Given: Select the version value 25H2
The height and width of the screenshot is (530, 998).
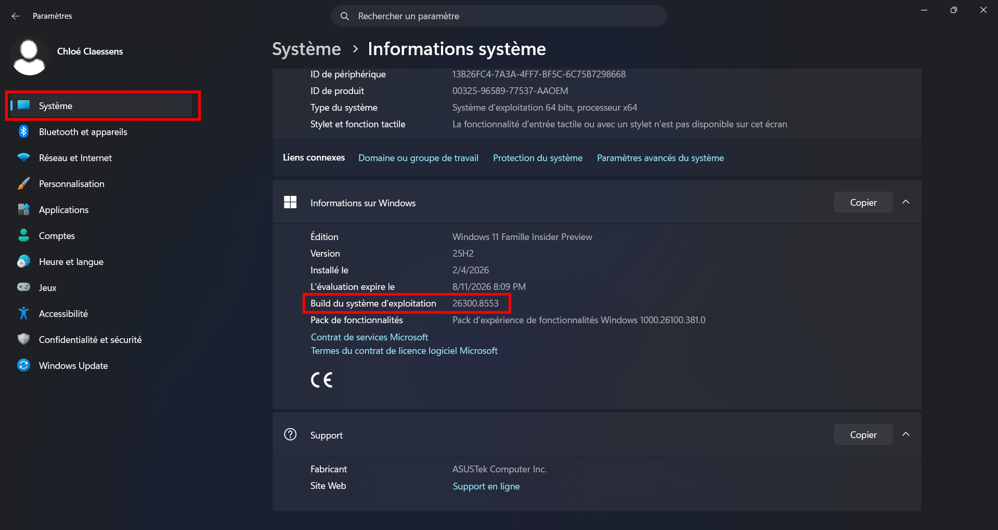Looking at the screenshot, I should 463,254.
